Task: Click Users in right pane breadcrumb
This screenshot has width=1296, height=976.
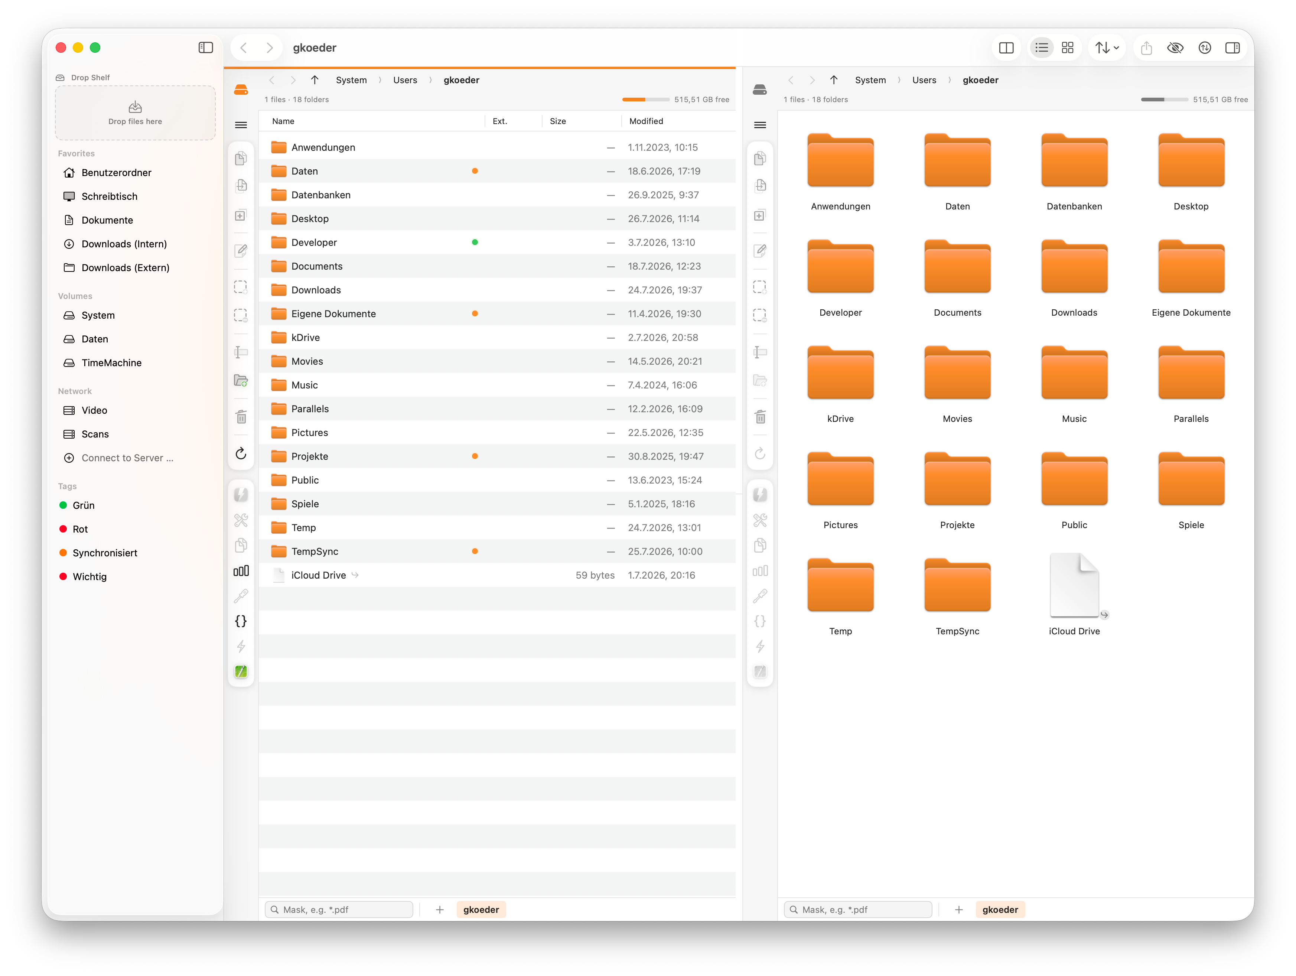Action: coord(924,80)
